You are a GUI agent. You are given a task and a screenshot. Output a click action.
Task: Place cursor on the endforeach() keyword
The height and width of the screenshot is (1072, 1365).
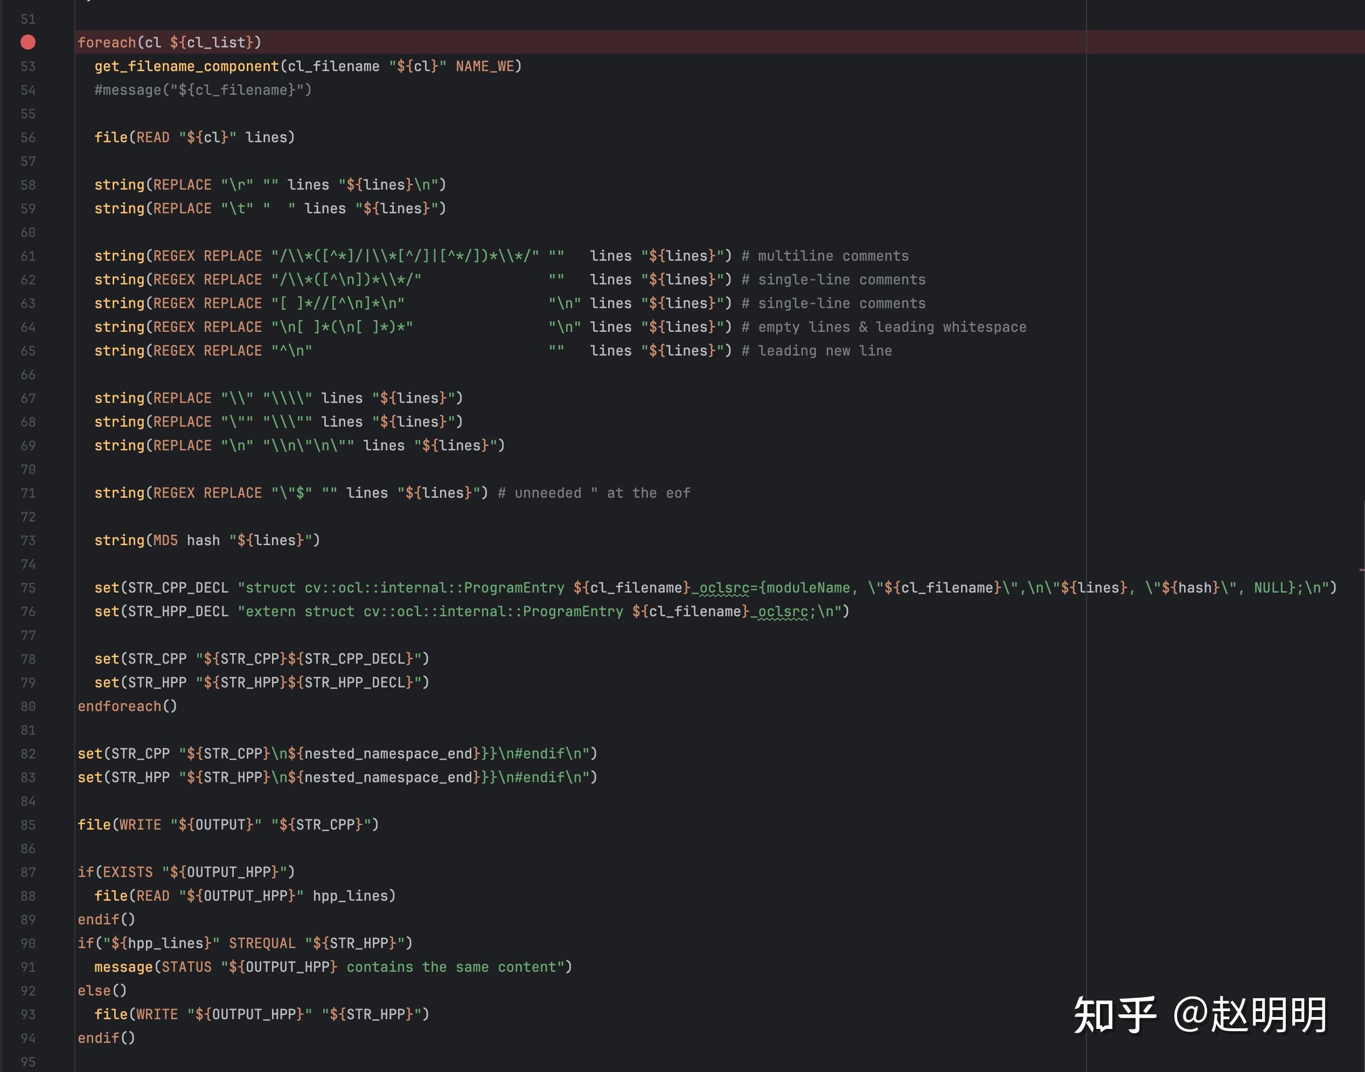(x=119, y=706)
